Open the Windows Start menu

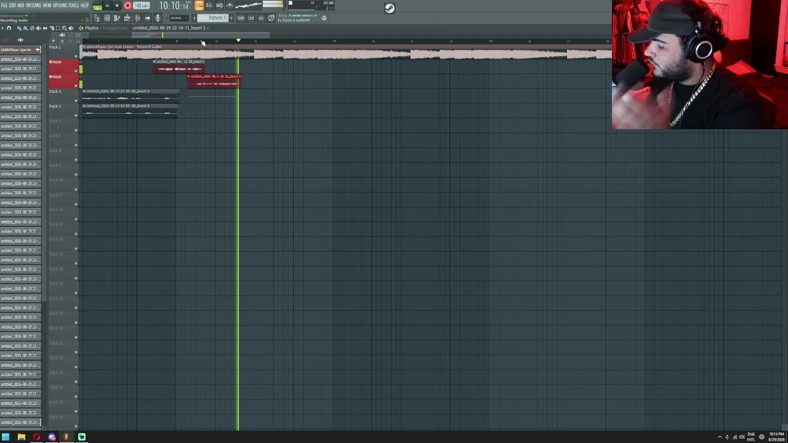pos(6,437)
